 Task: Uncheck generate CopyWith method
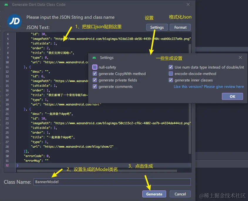click(94, 74)
